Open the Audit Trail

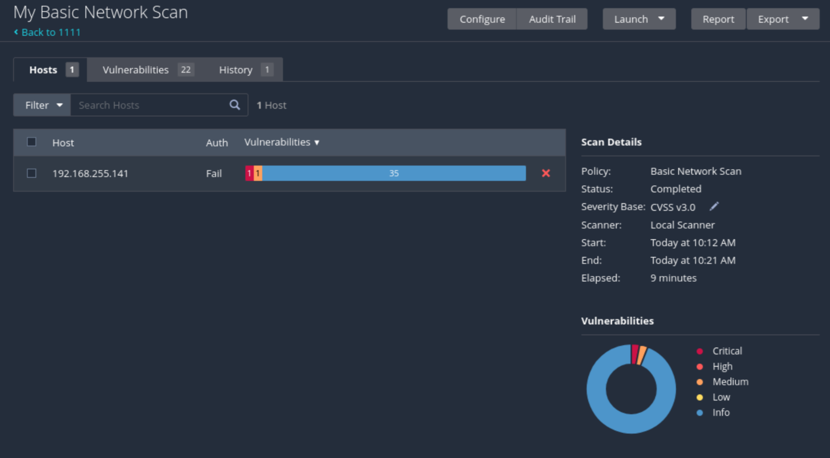click(552, 19)
